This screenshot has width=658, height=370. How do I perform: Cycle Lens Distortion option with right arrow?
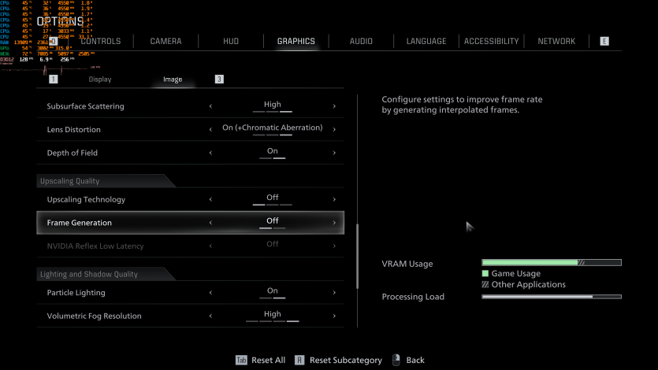tap(334, 129)
